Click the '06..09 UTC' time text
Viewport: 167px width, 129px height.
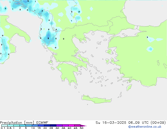click(139, 123)
